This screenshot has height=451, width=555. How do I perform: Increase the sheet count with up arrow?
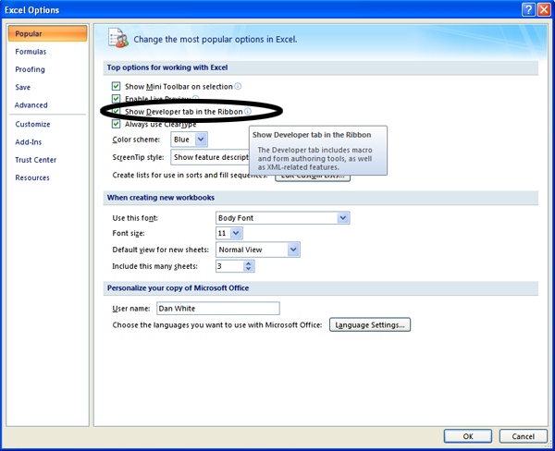coord(249,263)
